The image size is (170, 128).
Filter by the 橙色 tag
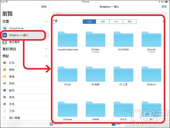(x=24, y=70)
